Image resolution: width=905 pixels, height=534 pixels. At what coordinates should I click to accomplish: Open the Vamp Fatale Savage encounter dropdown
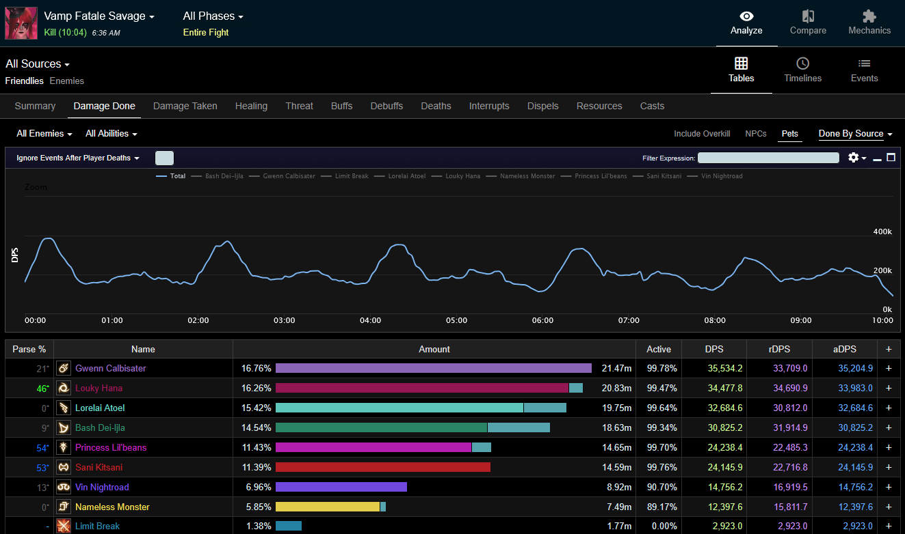click(x=99, y=16)
